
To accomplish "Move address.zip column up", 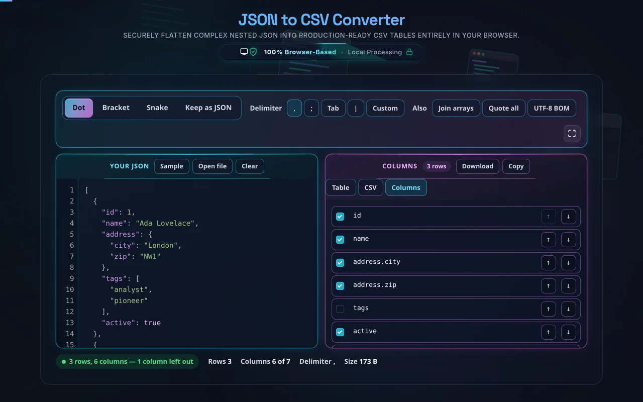I will [548, 286].
